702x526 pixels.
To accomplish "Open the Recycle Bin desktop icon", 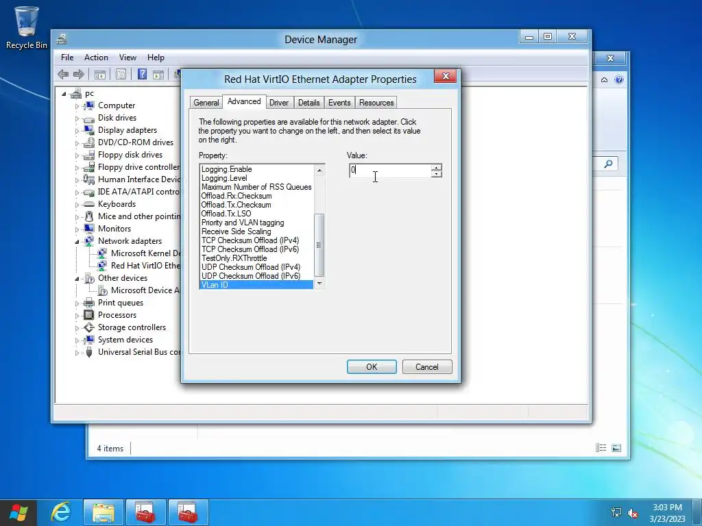I will 27,27.
